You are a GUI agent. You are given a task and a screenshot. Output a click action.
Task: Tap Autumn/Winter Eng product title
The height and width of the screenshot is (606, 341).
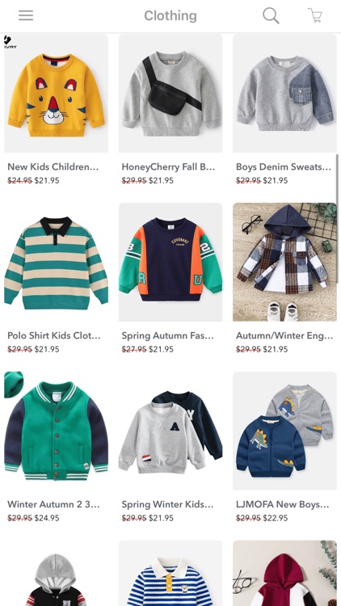pyautogui.click(x=284, y=335)
